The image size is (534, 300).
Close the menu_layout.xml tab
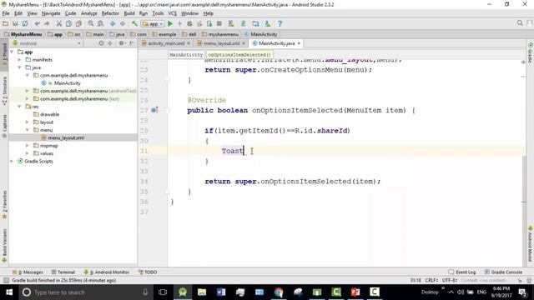pyautogui.click(x=244, y=43)
